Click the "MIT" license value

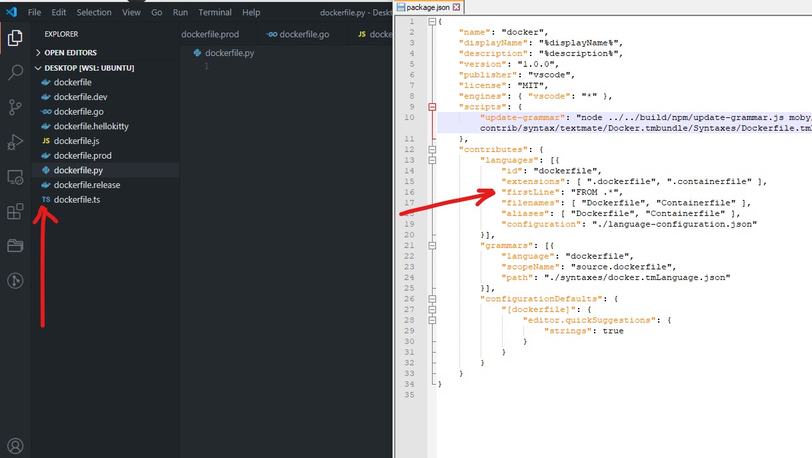click(x=531, y=85)
